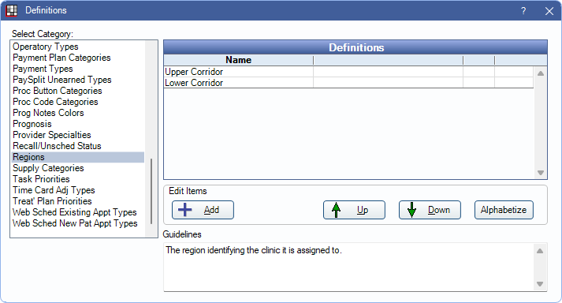Image resolution: width=562 pixels, height=303 pixels.
Task: Select Proc Button Categories category
Action: click(x=78, y=91)
